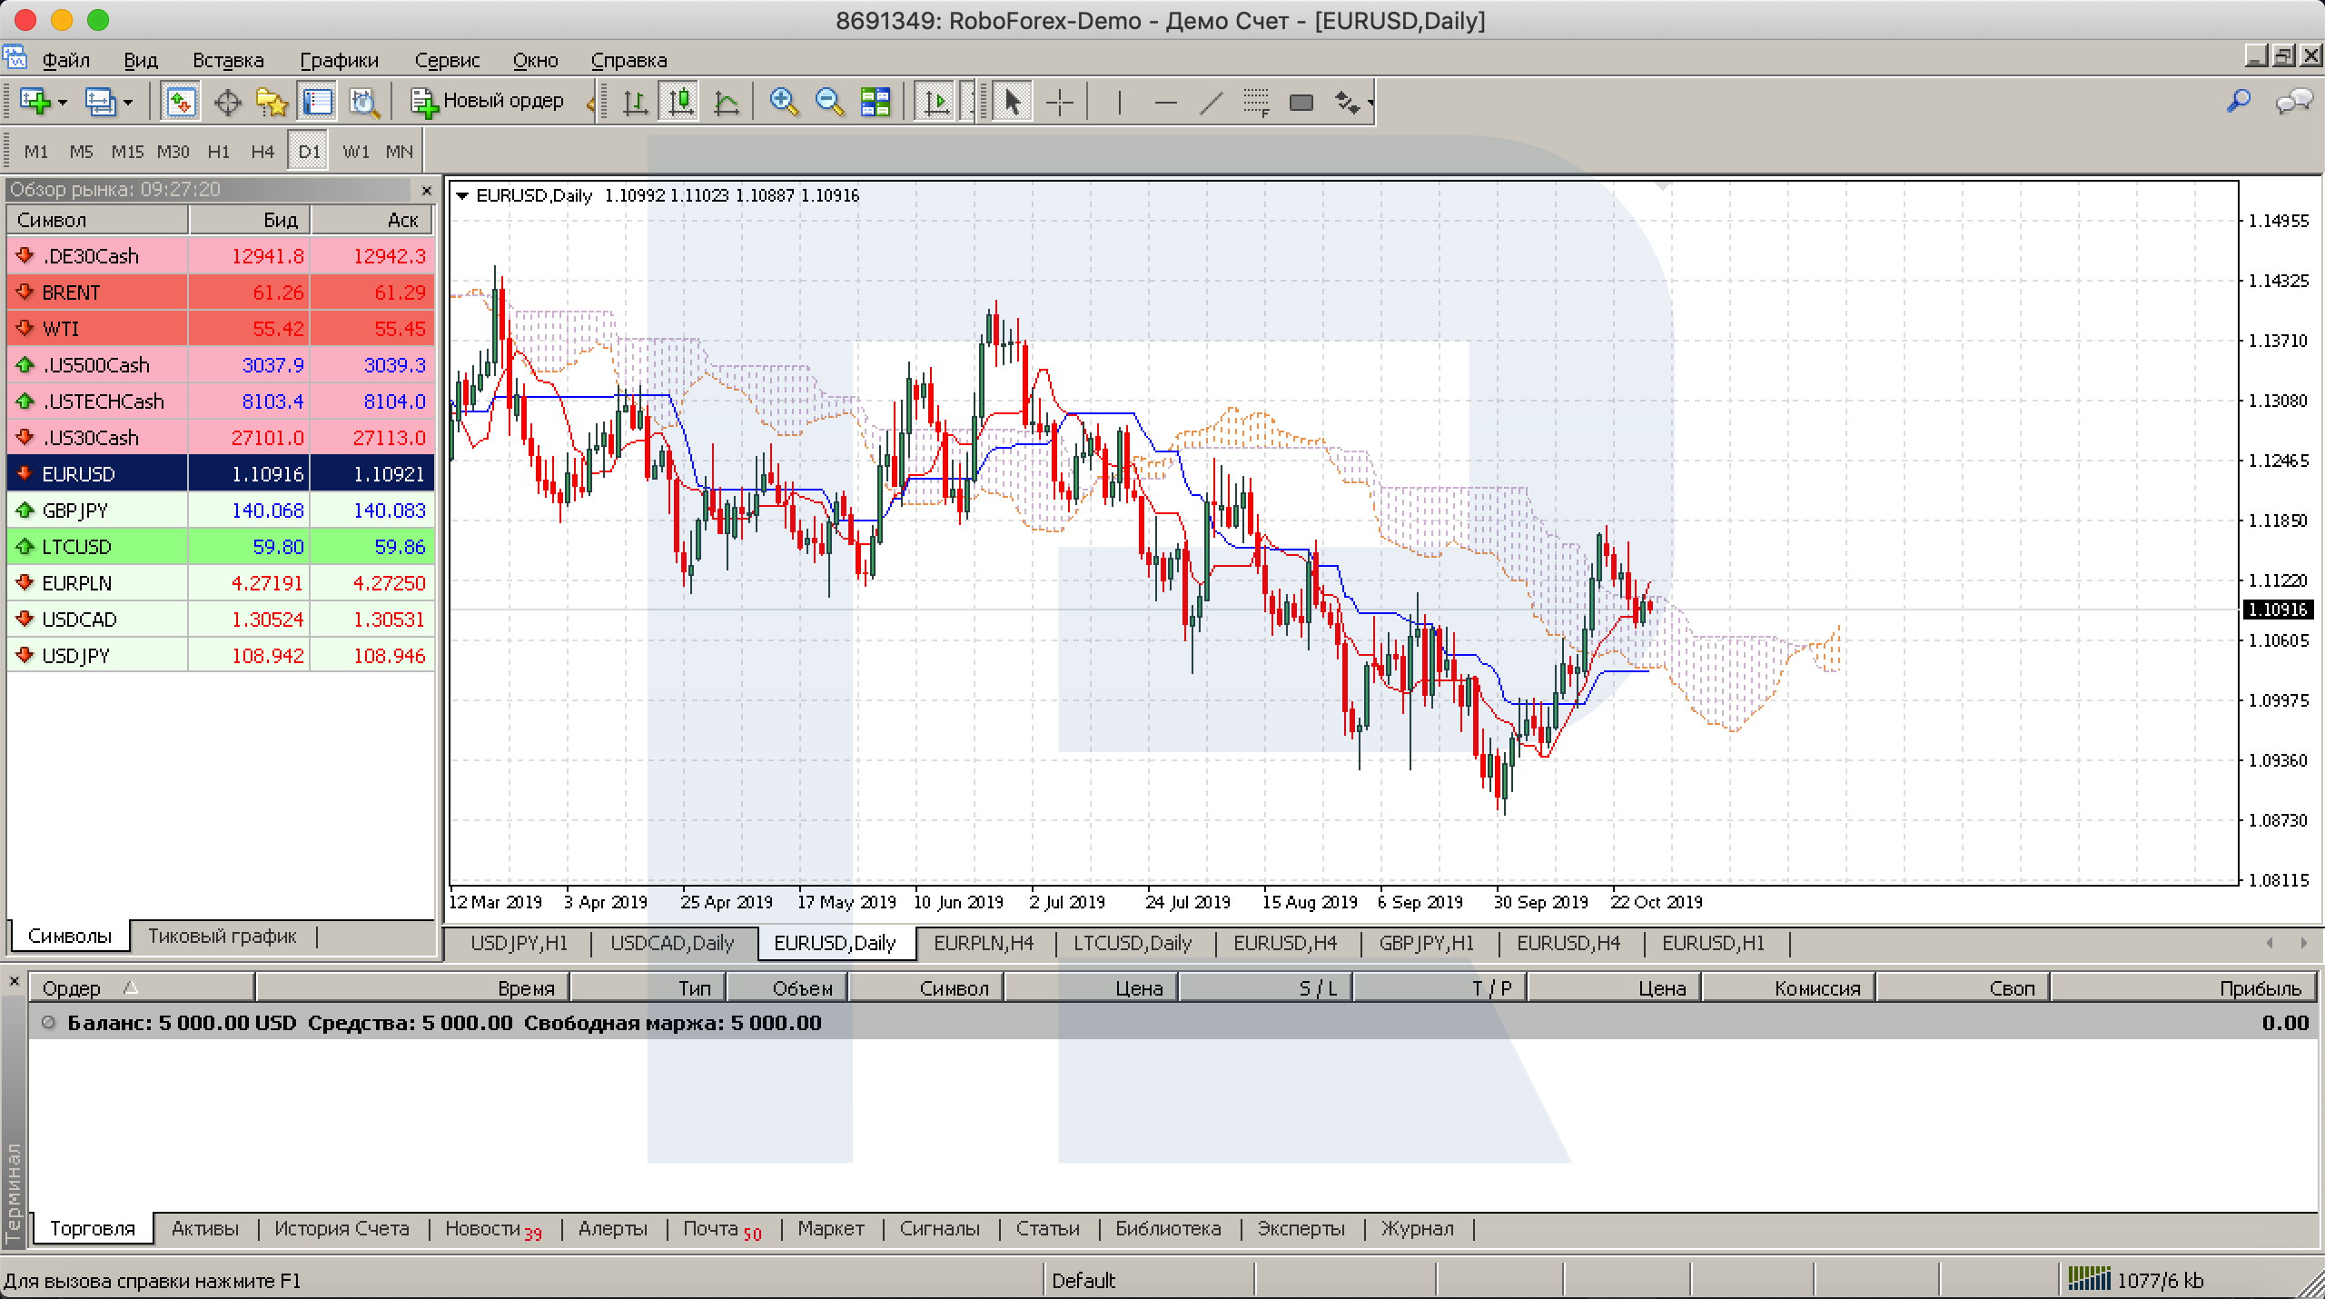Select the LTCUSD symbol row
The width and height of the screenshot is (2325, 1299).
tap(221, 547)
